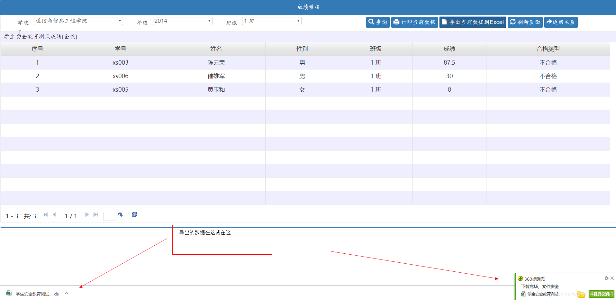Select cell with student ID xs005

coord(121,90)
